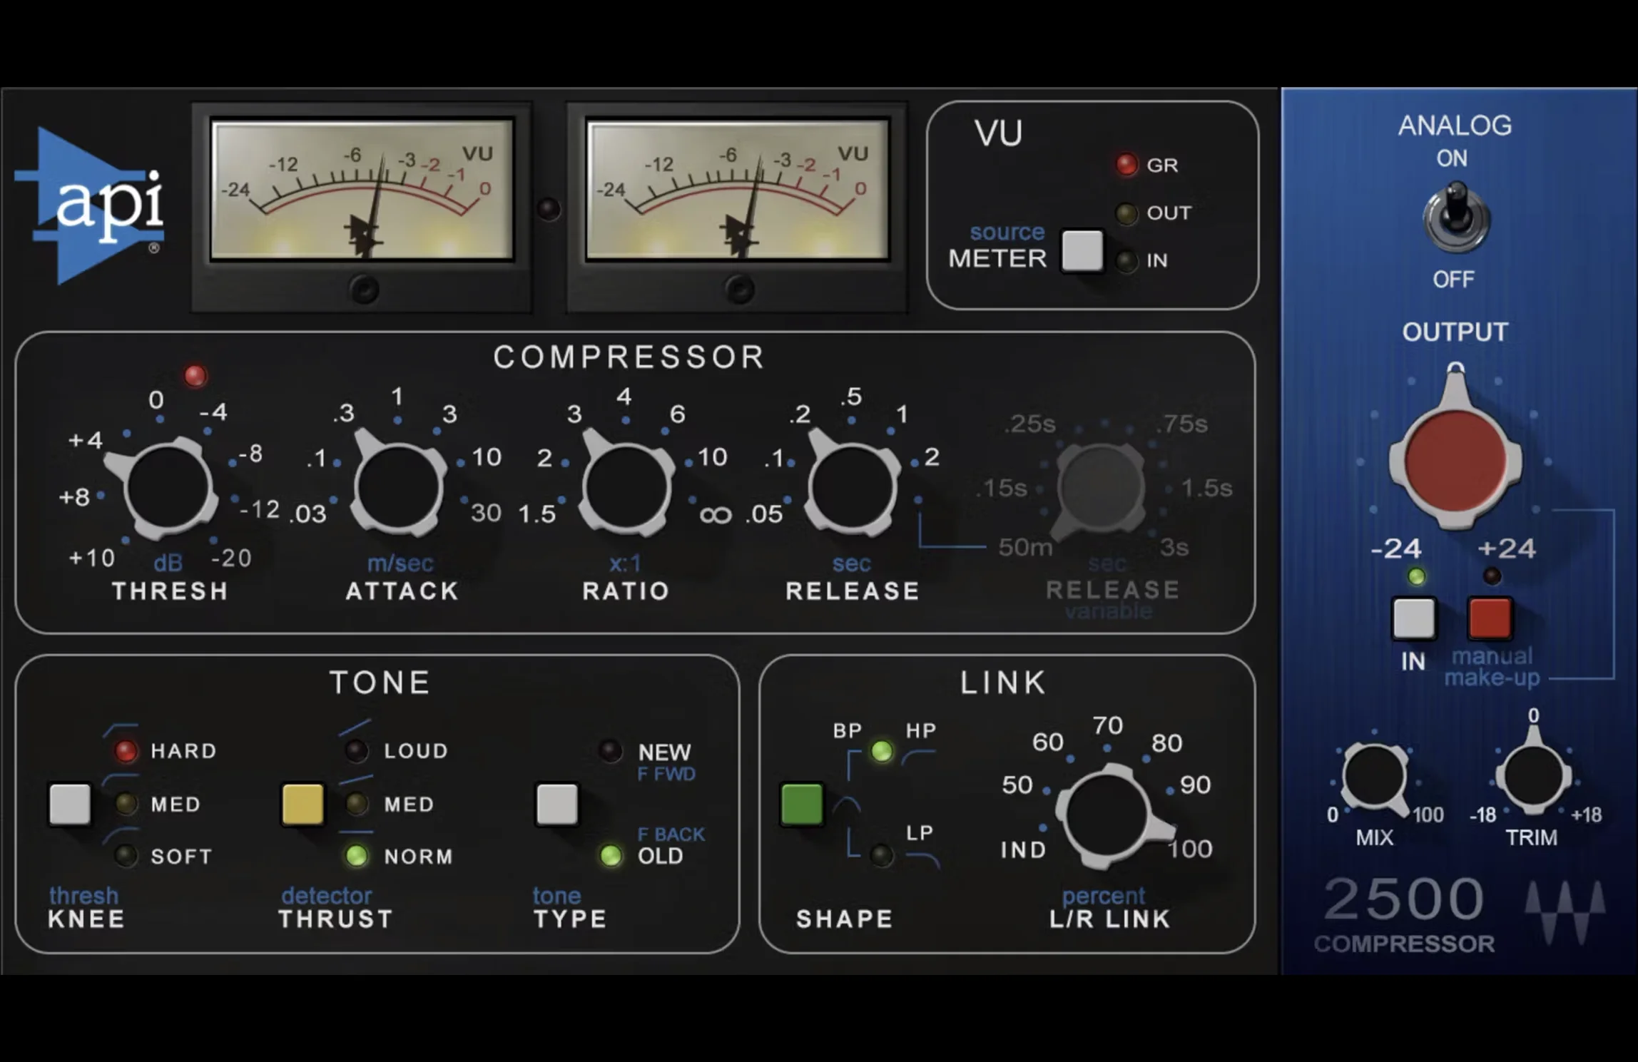Click the 2500 COMPRESSOR title text
Viewport: 1638px width, 1062px height.
coord(1404,915)
